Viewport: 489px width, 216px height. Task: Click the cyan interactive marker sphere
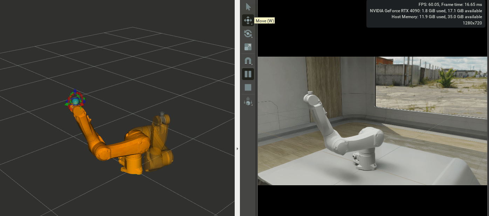76,101
